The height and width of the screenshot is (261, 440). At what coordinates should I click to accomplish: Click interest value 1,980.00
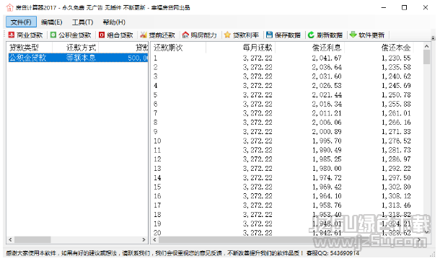327,169
